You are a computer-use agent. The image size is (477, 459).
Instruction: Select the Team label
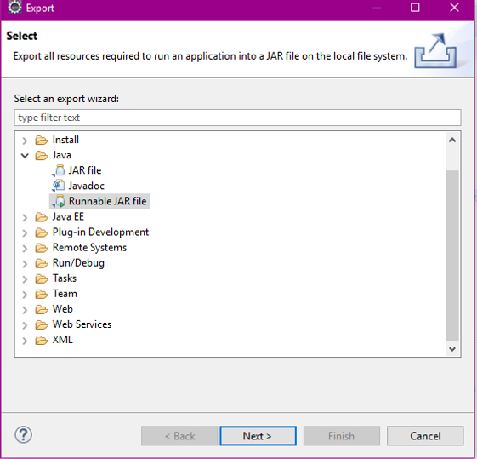[x=65, y=294]
